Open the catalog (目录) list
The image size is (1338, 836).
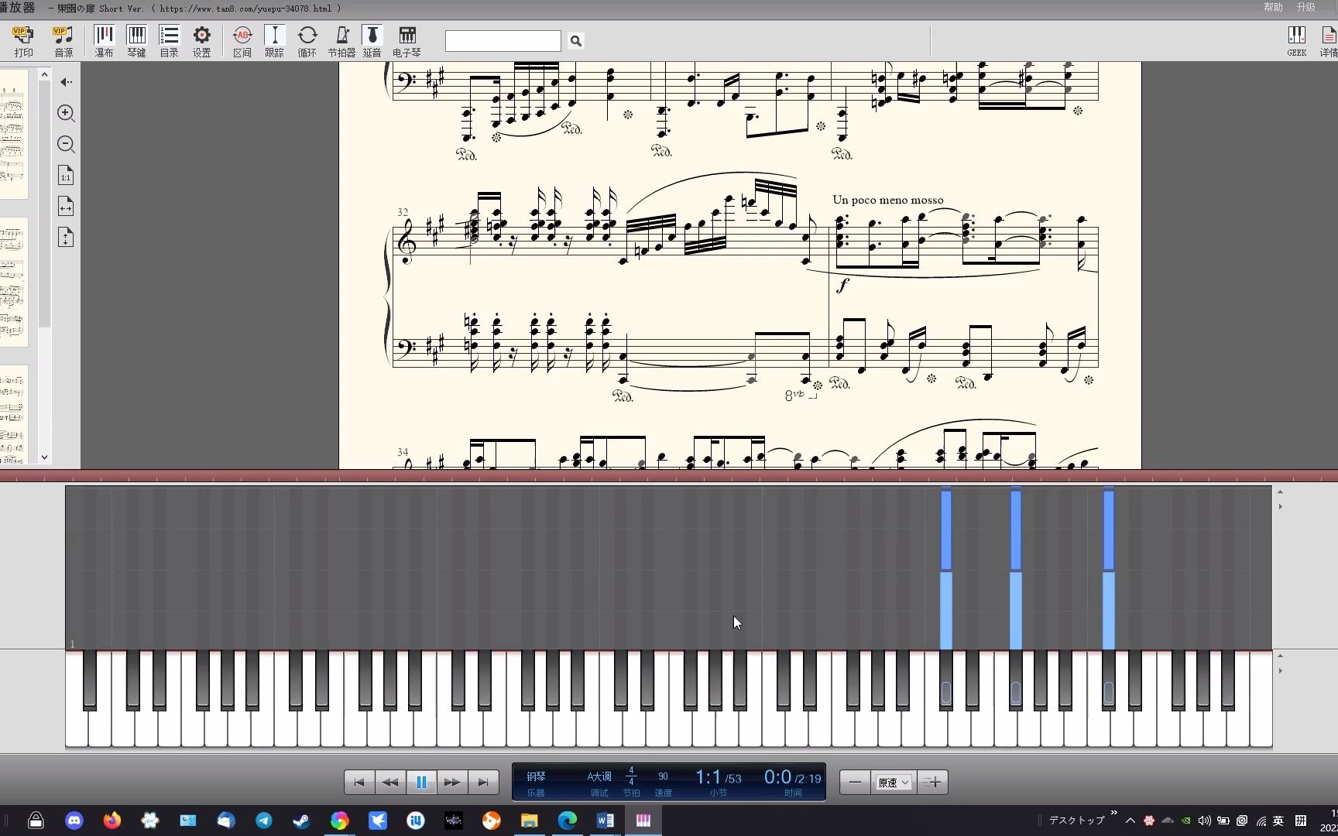click(169, 41)
